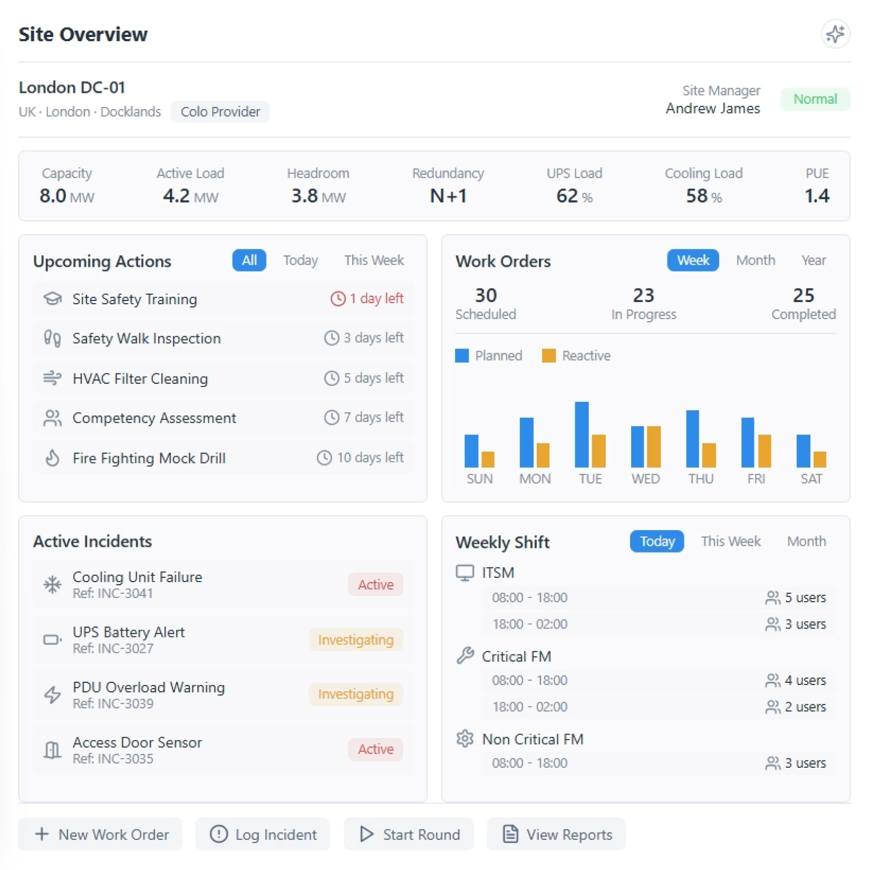The height and width of the screenshot is (870, 870).
Task: Click the footprints icon beside Safety Walk Inspection
Action: coord(52,338)
